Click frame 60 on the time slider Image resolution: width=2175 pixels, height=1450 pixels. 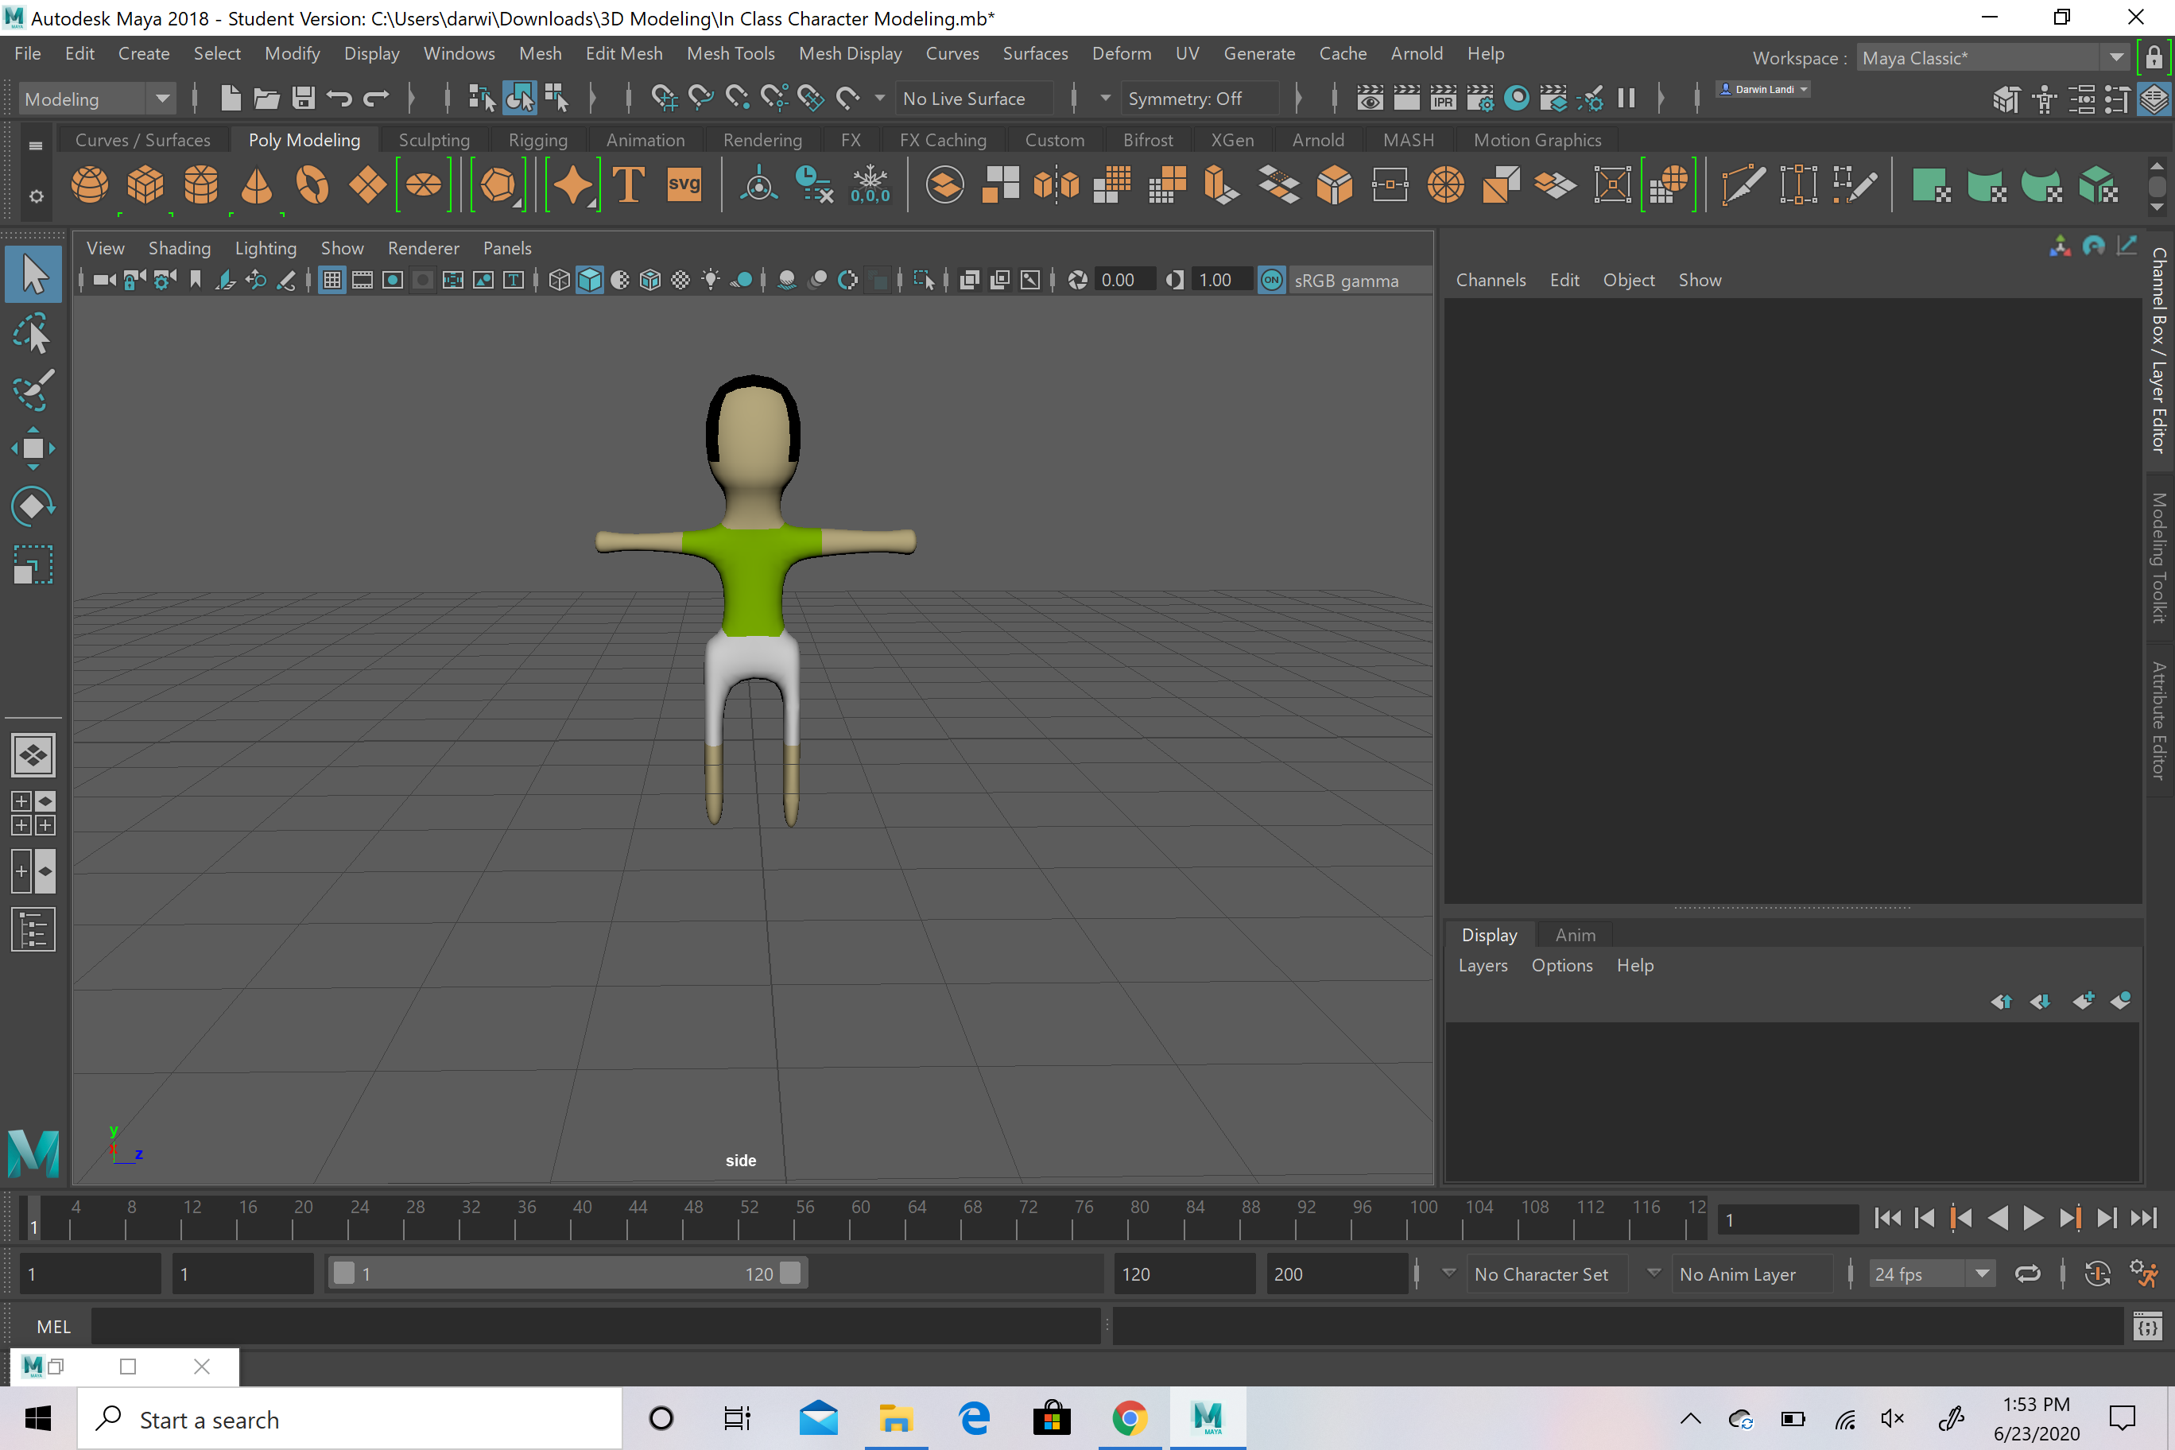(x=851, y=1219)
